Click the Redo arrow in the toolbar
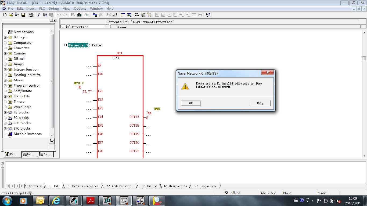Viewport: 367px width, 206px height. [65, 15]
